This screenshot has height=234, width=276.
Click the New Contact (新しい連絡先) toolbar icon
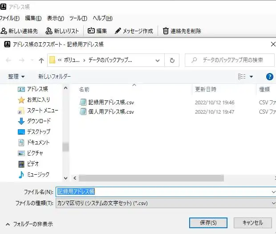point(4,31)
